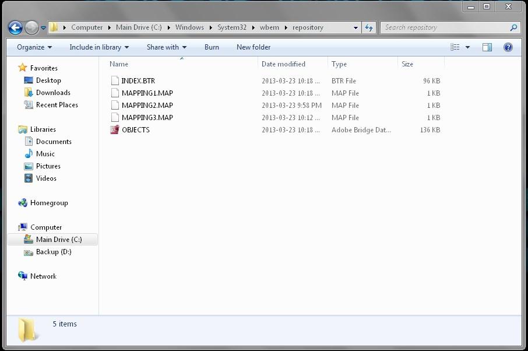The width and height of the screenshot is (528, 351).
Task: Open the Homegroup icon in sidebar
Action: pyautogui.click(x=23, y=203)
